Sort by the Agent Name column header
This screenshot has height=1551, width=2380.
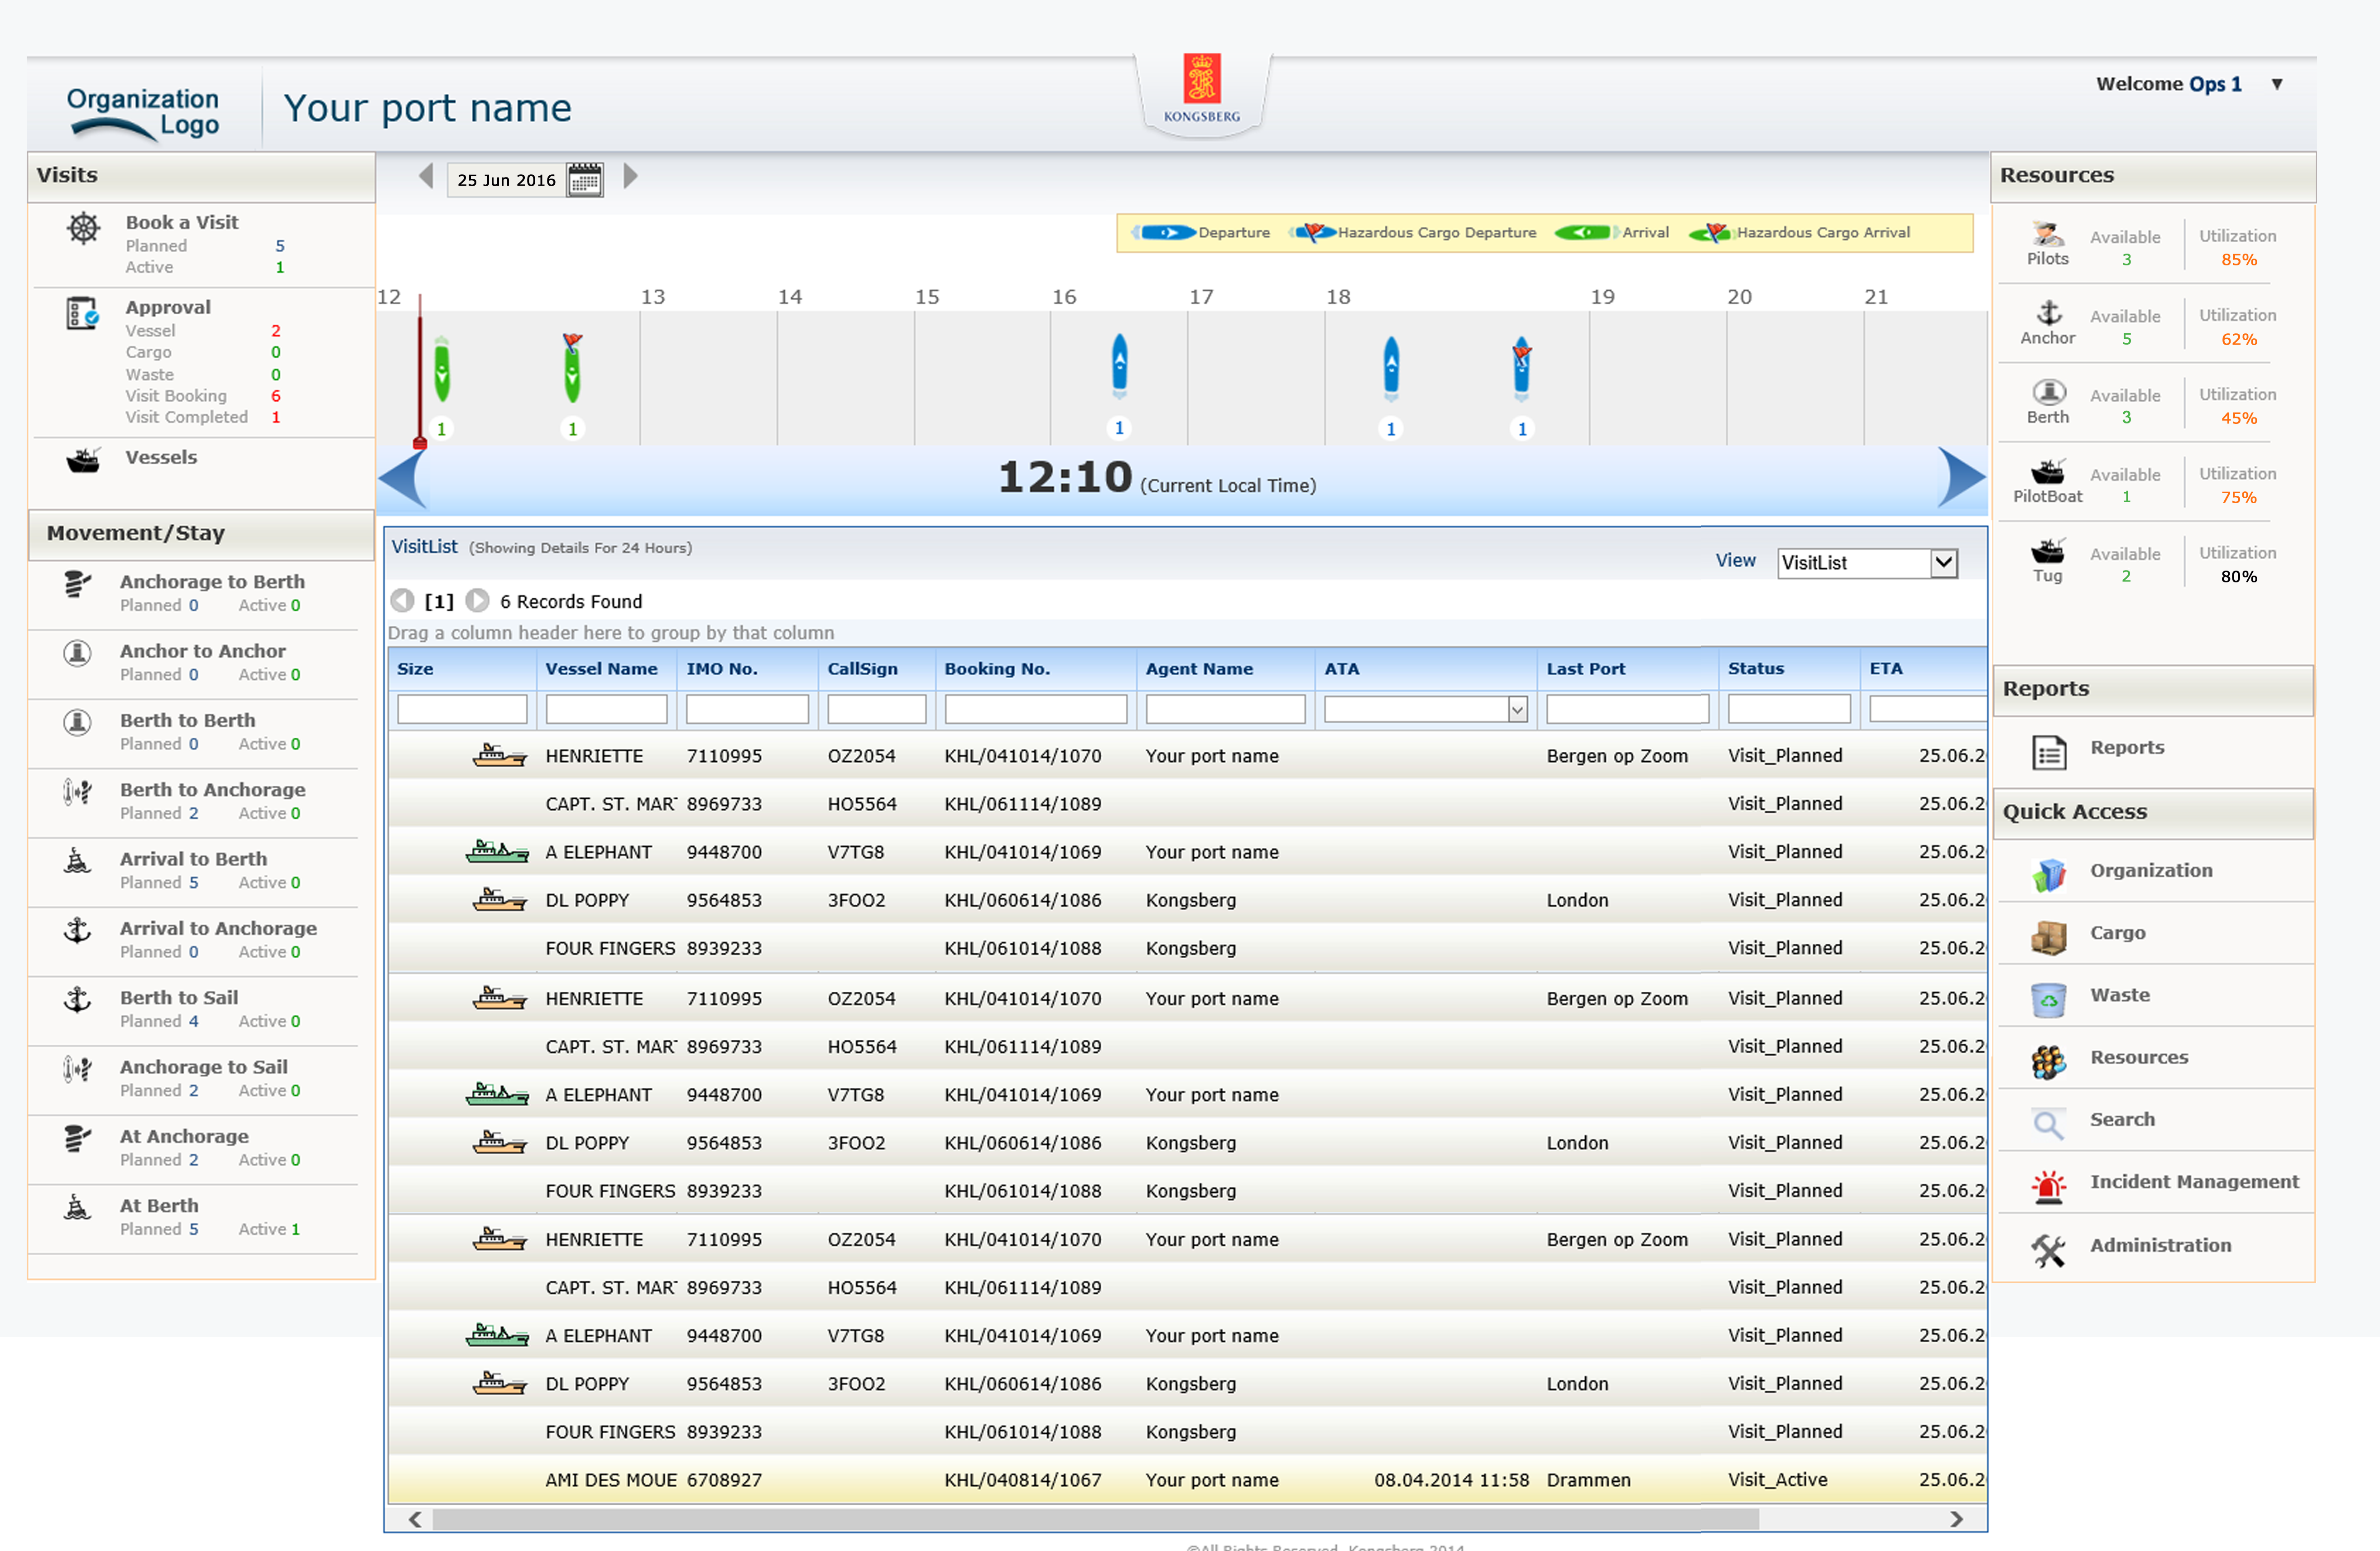click(1199, 669)
